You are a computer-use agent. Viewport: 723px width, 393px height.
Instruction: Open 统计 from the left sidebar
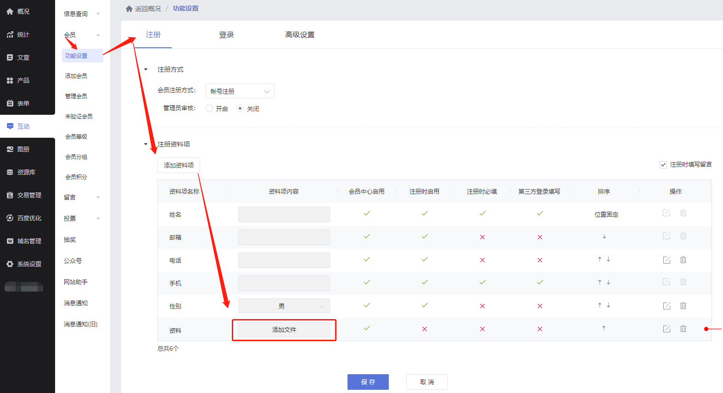tap(23, 34)
